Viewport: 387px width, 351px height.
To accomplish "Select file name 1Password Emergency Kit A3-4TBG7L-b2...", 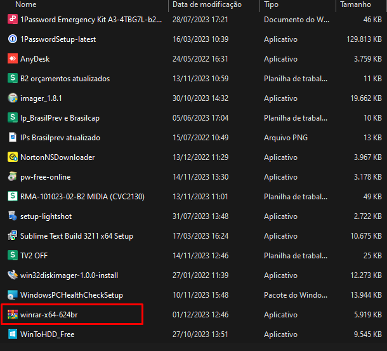I will click(x=91, y=20).
